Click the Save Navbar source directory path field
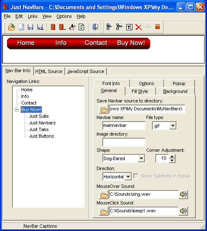This screenshot has height=231, width=207. 147,109
